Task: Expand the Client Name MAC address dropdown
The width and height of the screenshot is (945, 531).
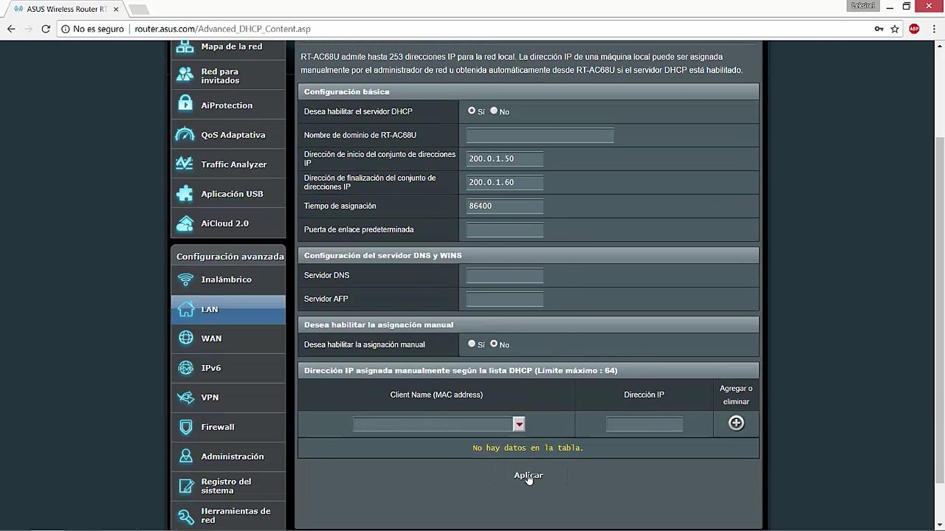Action: [x=519, y=424]
